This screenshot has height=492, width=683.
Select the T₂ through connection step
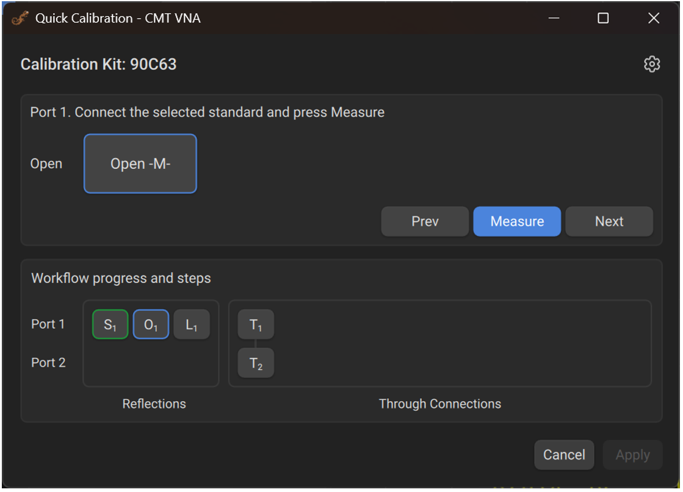click(x=255, y=362)
